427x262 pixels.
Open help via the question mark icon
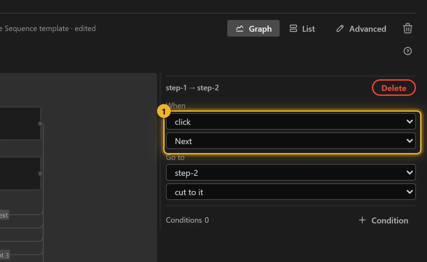coord(408,51)
